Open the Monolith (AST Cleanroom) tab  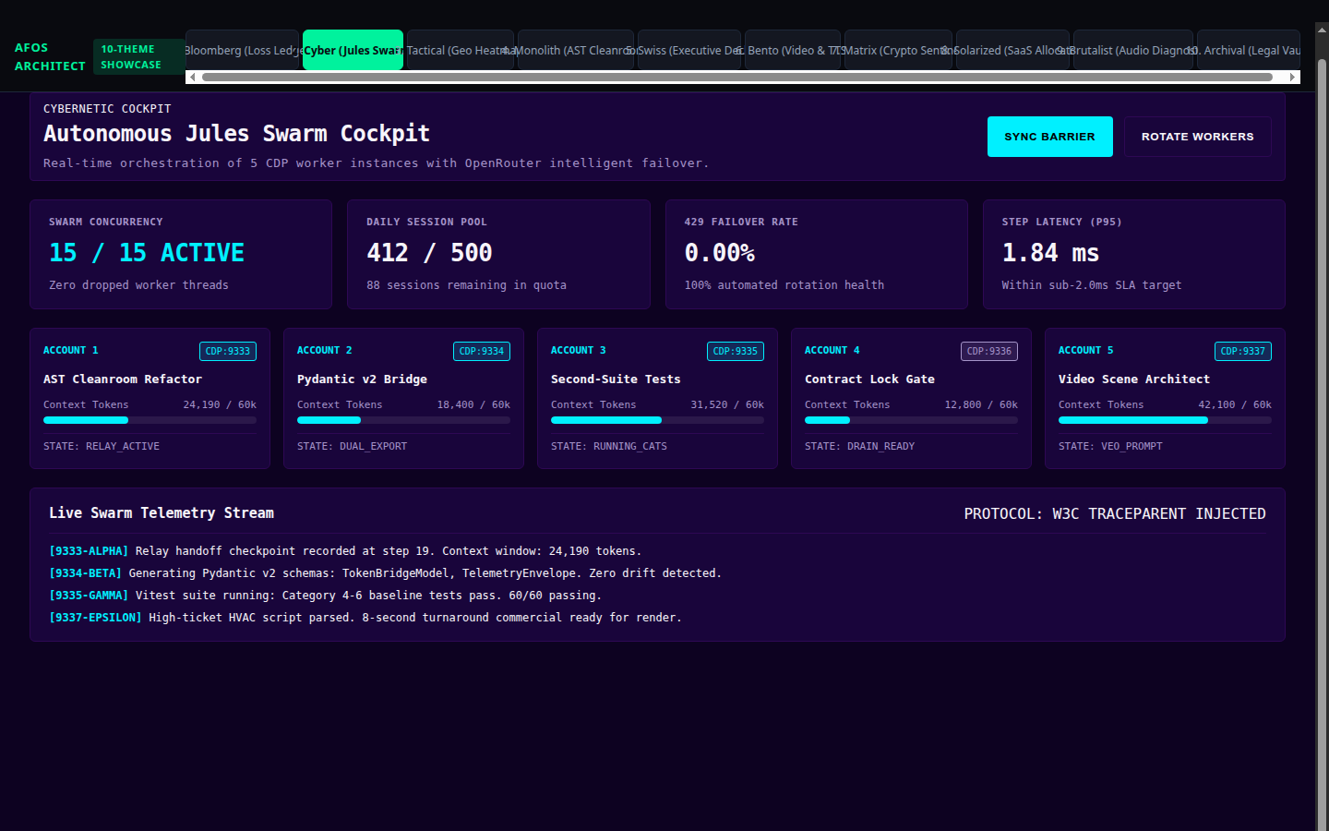[575, 50]
